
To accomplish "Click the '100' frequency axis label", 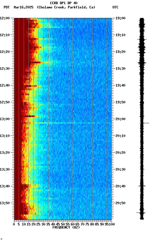I will [112, 224].
